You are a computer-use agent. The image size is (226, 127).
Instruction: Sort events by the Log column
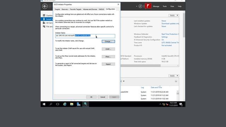[x=142, y=87]
